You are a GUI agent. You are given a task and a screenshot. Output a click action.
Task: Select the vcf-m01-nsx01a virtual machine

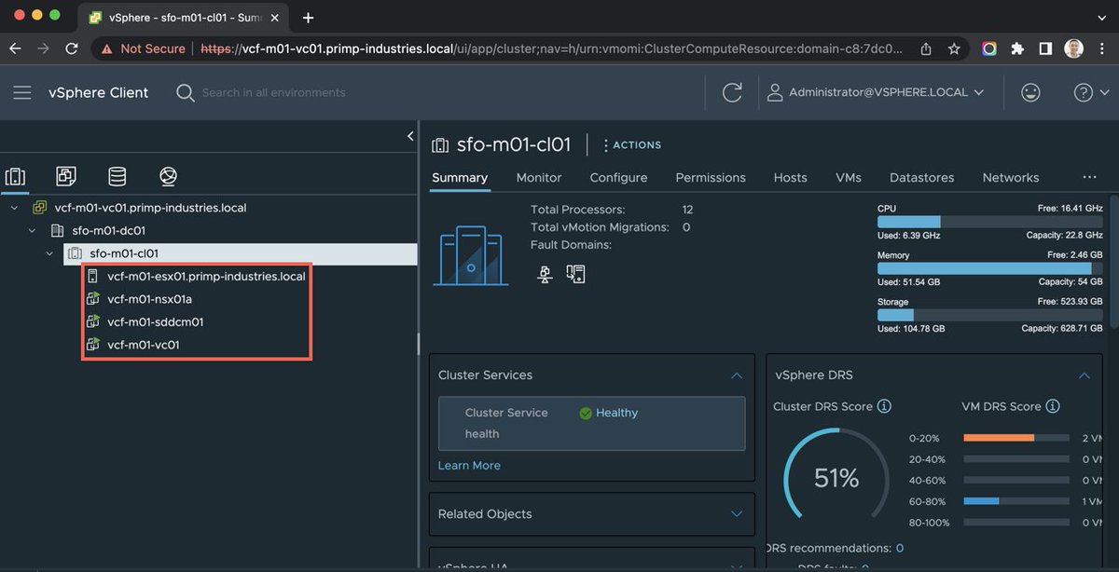tap(150, 298)
